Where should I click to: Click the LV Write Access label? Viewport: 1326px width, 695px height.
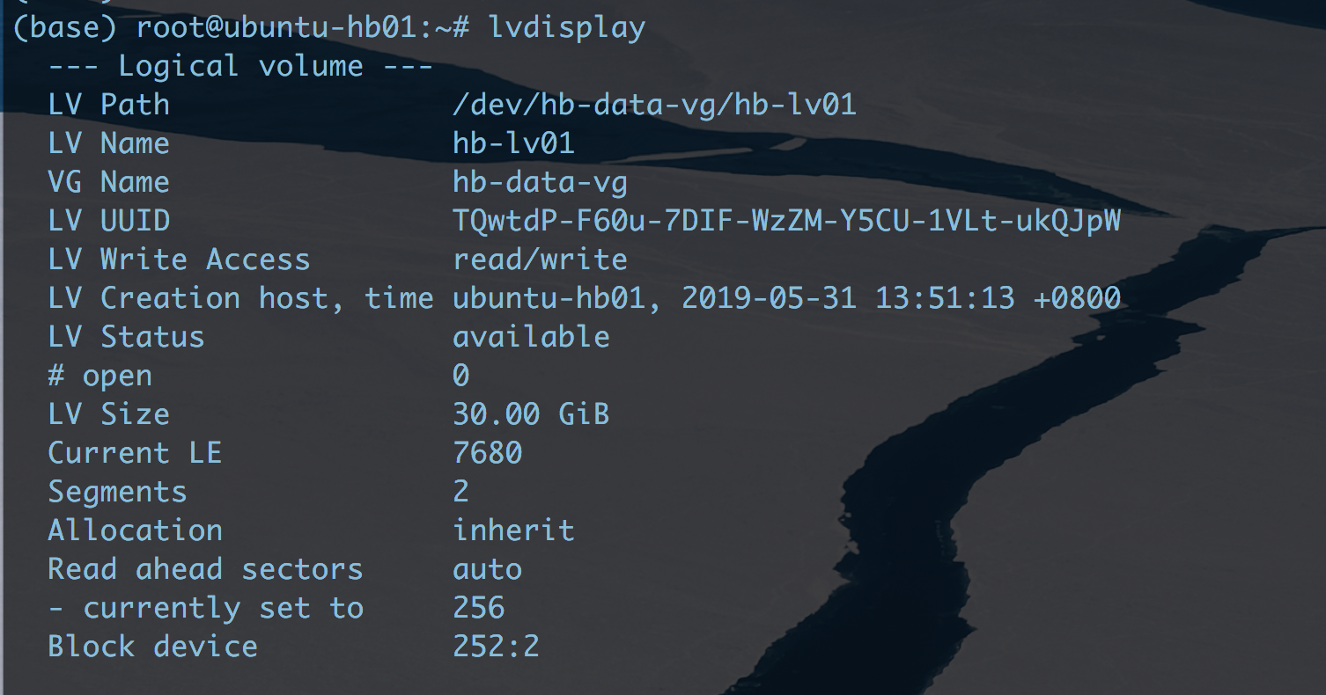(179, 260)
